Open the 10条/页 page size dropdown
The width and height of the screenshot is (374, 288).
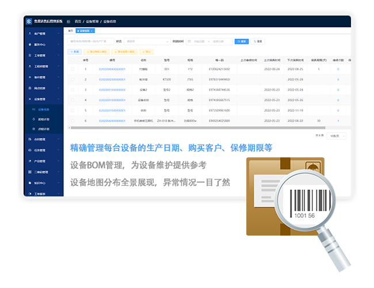[x=337, y=136]
